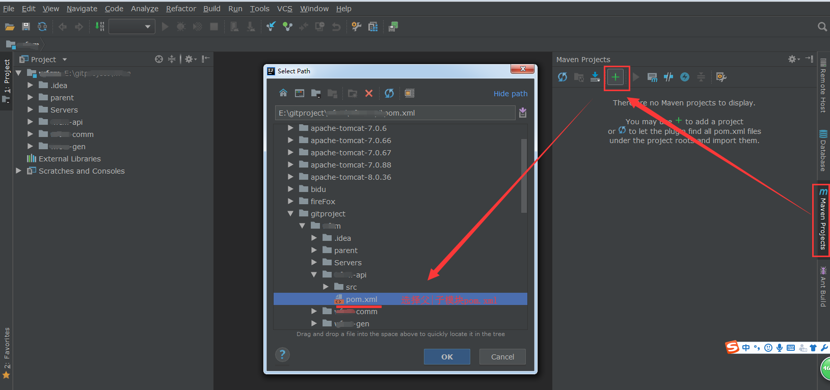
Task: Click the Project directory icon in Select Path
Action: pos(316,93)
